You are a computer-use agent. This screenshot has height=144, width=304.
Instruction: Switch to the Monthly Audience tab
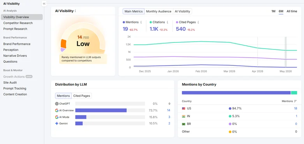point(159,11)
